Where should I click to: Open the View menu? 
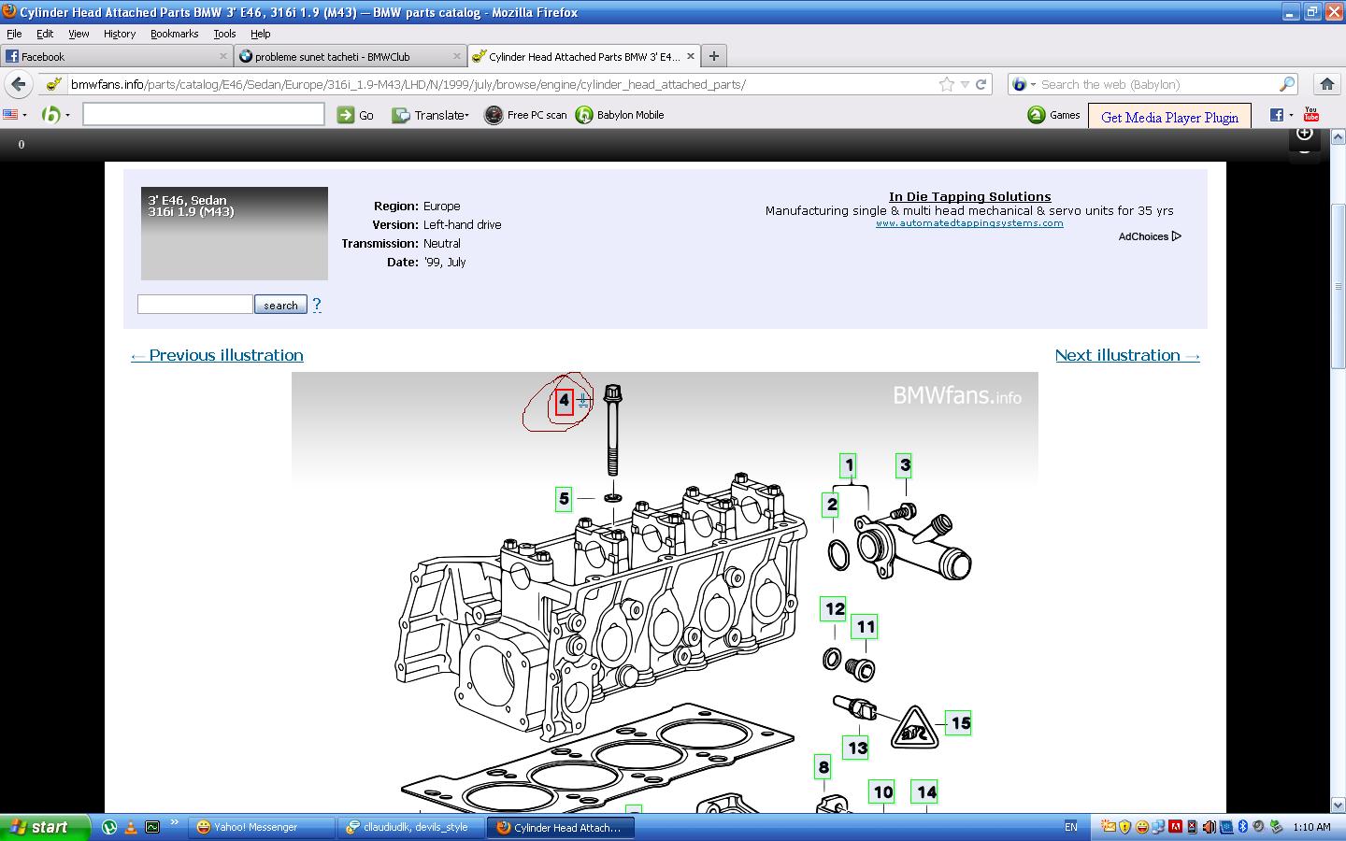79,34
